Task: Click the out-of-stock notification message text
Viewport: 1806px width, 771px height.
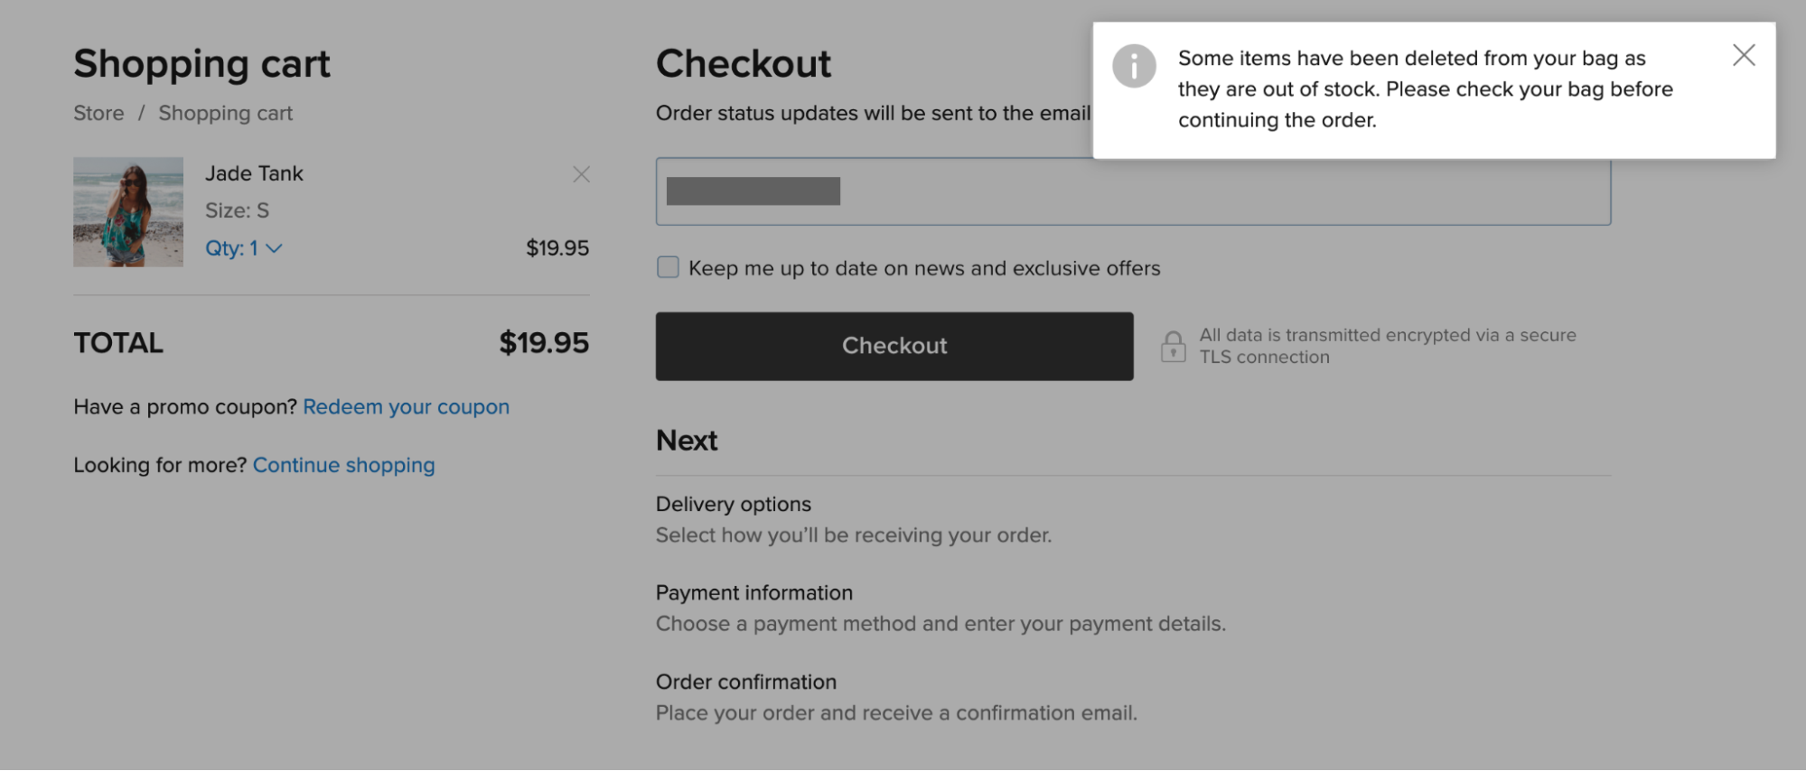Action: coord(1424,89)
